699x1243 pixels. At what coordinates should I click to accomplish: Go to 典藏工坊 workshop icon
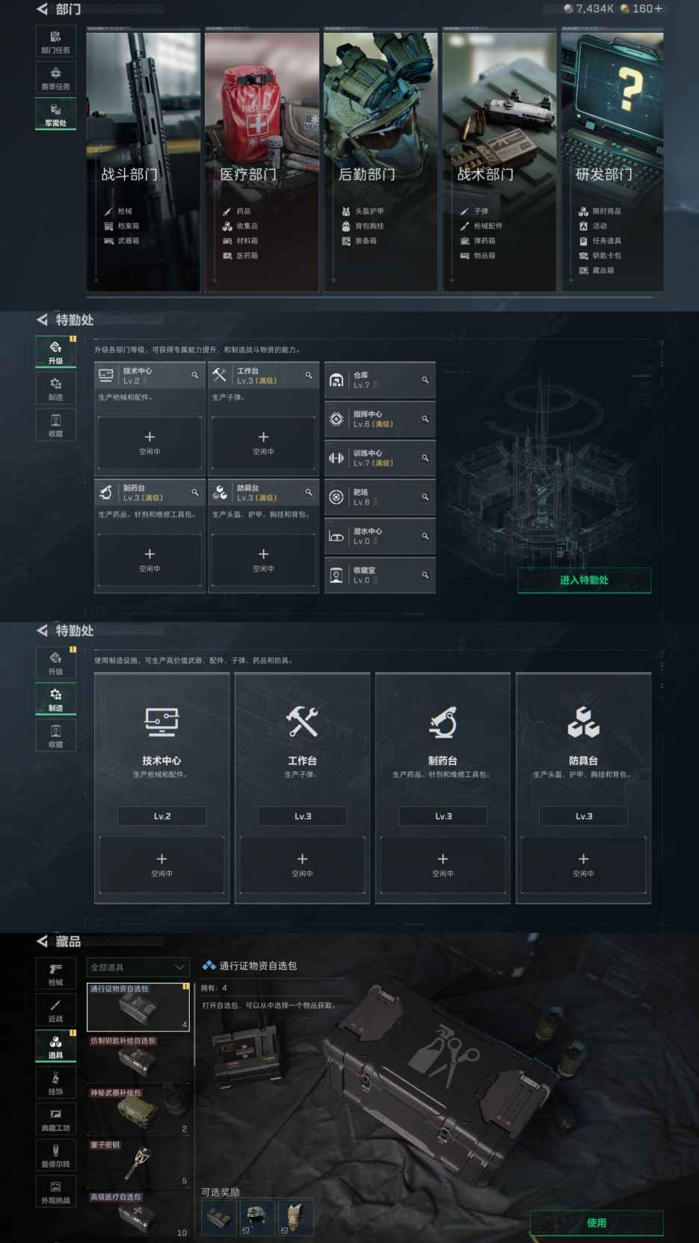tap(55, 1119)
